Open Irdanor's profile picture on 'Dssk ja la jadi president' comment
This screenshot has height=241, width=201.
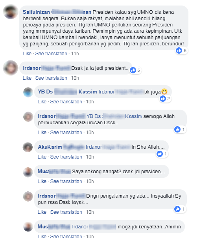click(x=11, y=68)
